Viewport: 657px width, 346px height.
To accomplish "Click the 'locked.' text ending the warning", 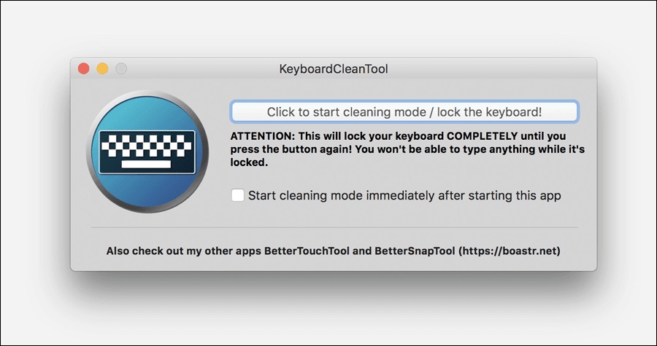I will click(250, 163).
